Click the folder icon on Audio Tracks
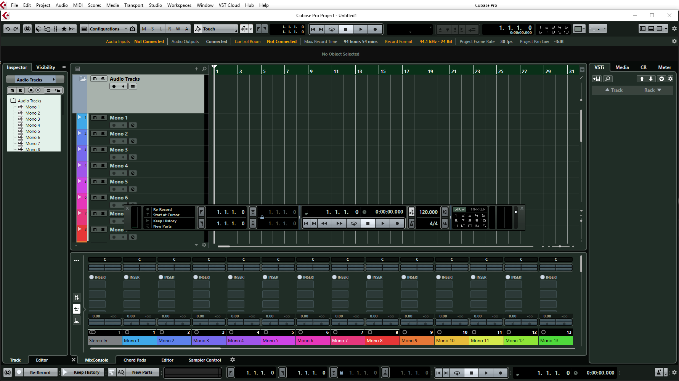The height and width of the screenshot is (381, 679). coord(83,79)
